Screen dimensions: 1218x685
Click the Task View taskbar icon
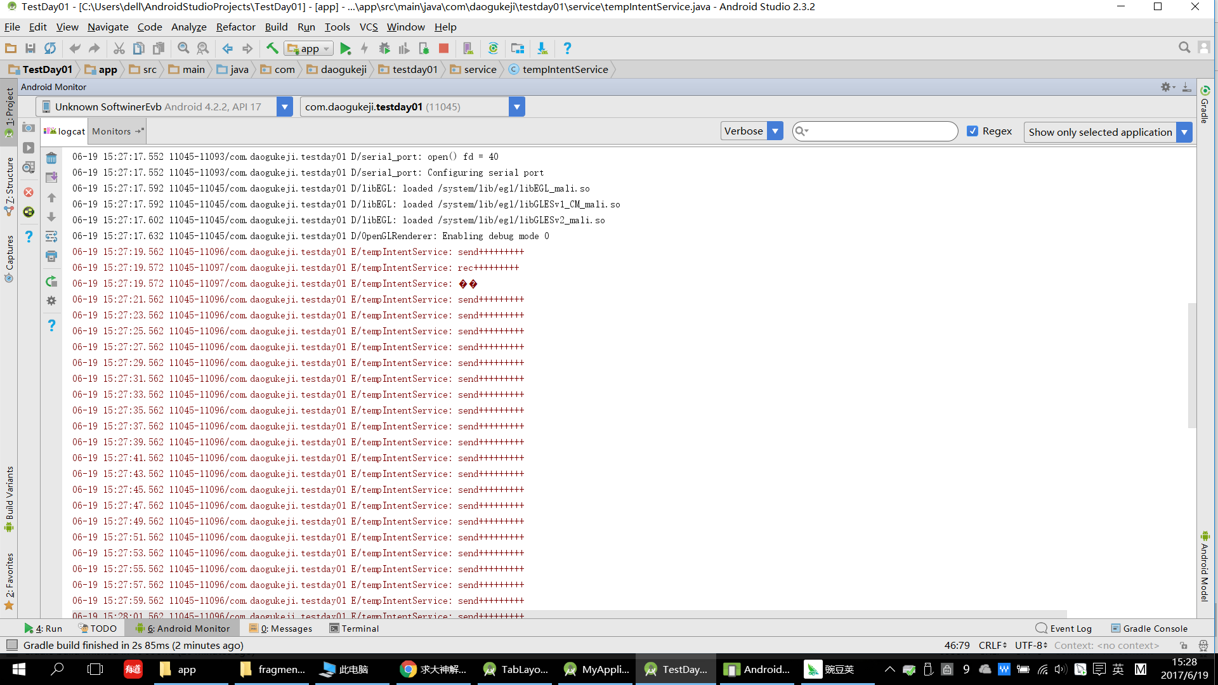[x=95, y=669]
